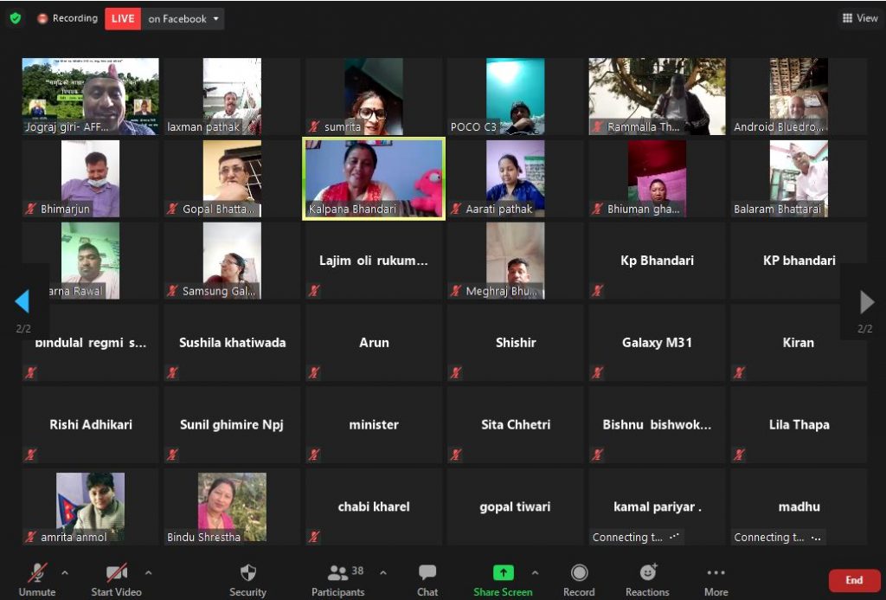Viewport: 886px width, 600px height.
Task: Open the Security shield options
Action: (247, 579)
